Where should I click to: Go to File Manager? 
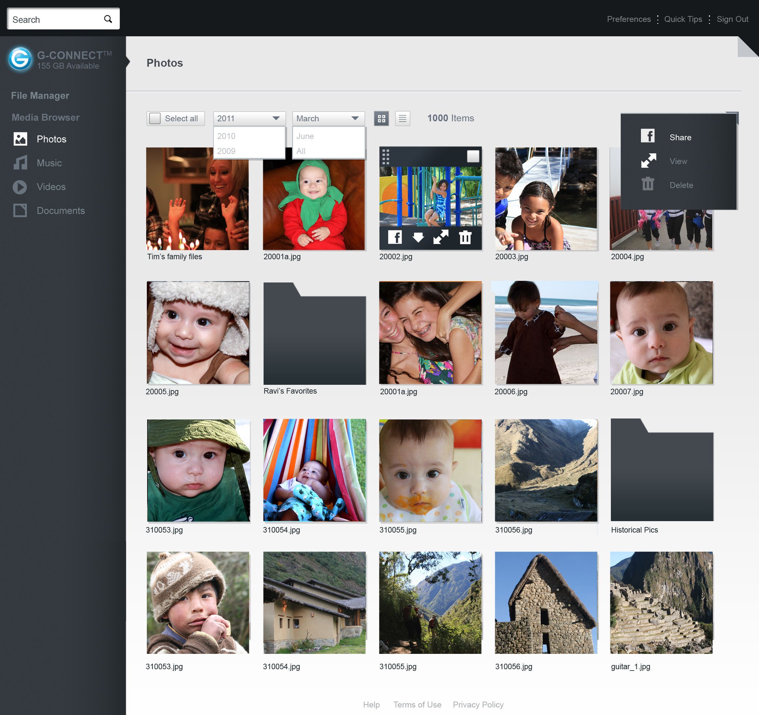pyautogui.click(x=40, y=95)
